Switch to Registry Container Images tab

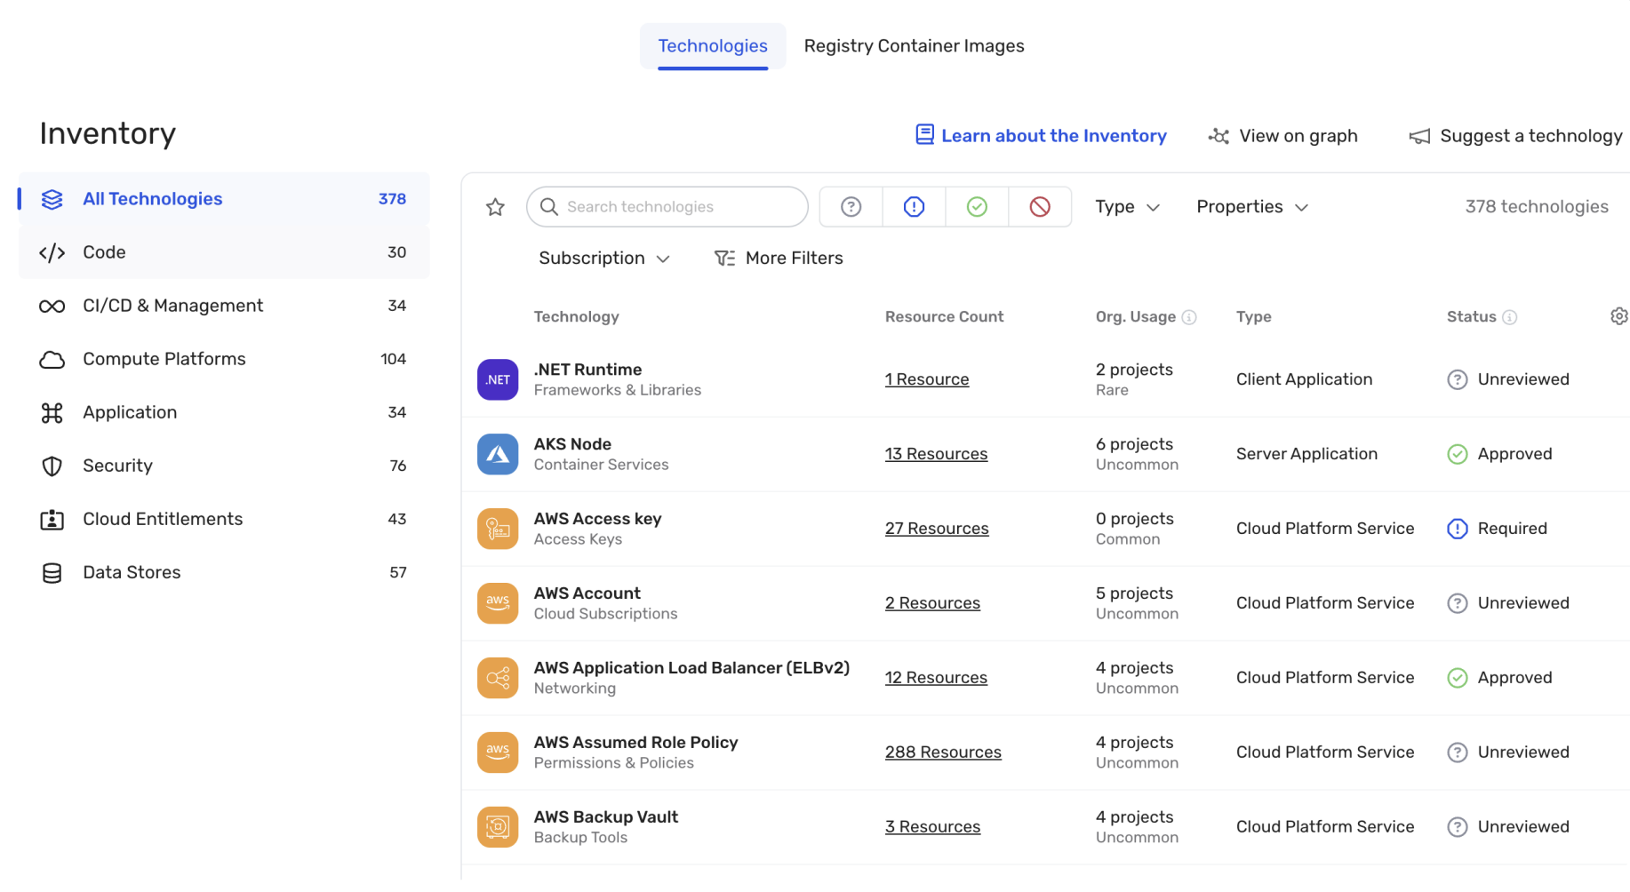click(x=914, y=46)
